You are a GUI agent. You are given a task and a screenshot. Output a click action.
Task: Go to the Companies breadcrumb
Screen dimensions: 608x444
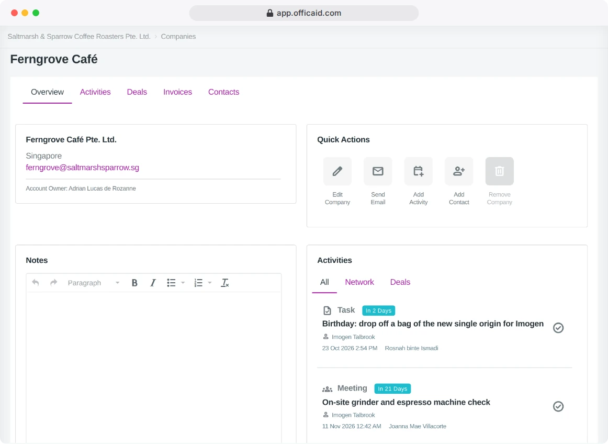point(178,37)
